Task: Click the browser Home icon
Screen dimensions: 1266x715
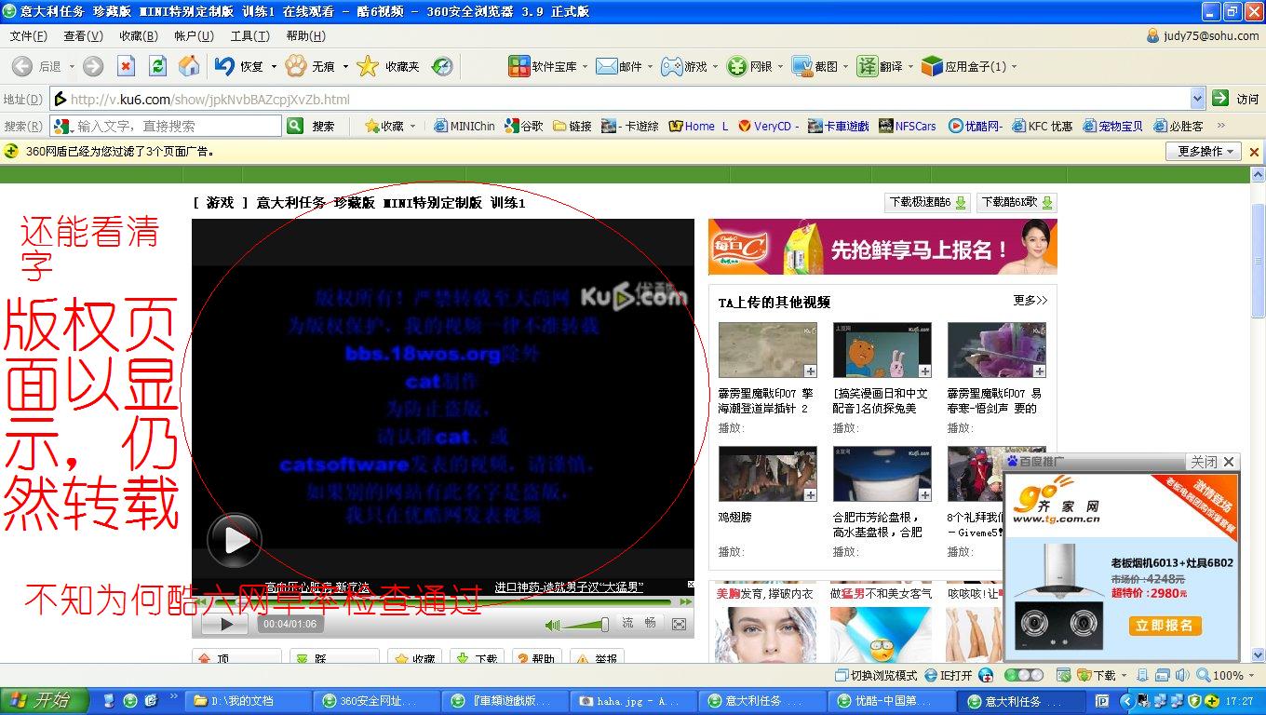Action: tap(189, 66)
